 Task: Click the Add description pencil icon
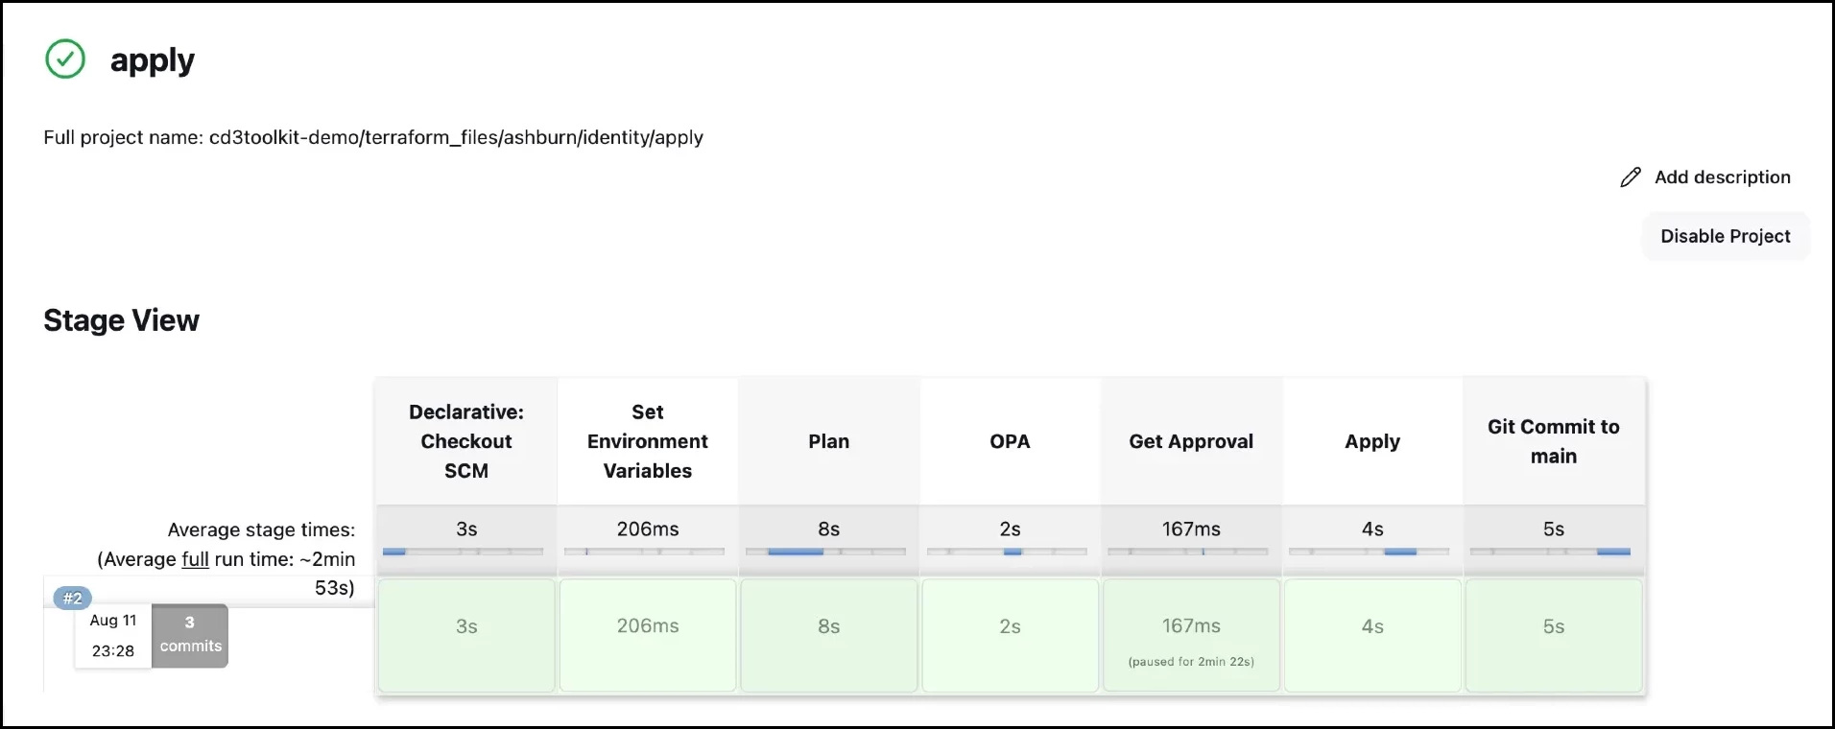point(1630,177)
